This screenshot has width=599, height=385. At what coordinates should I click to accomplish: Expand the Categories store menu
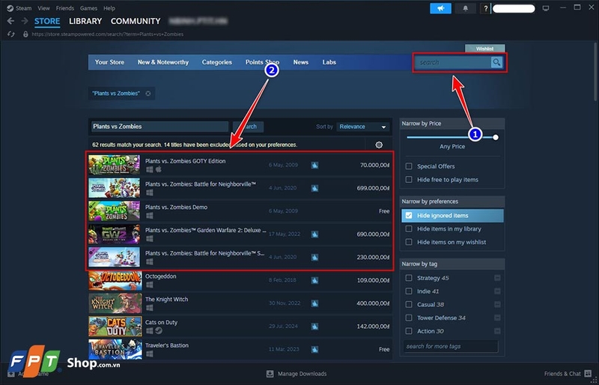[x=217, y=62]
